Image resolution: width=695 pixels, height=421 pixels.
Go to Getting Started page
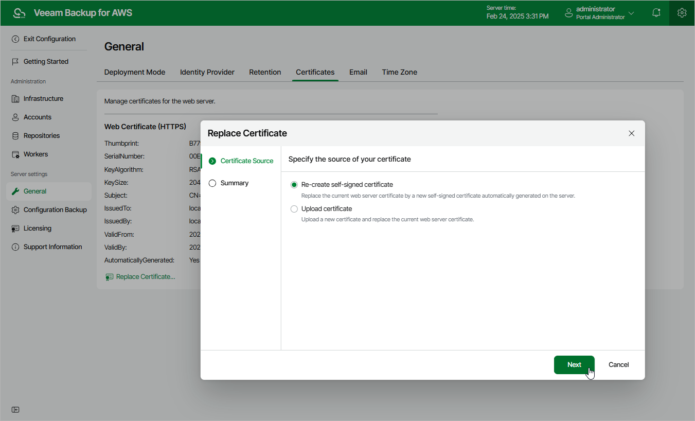(46, 62)
